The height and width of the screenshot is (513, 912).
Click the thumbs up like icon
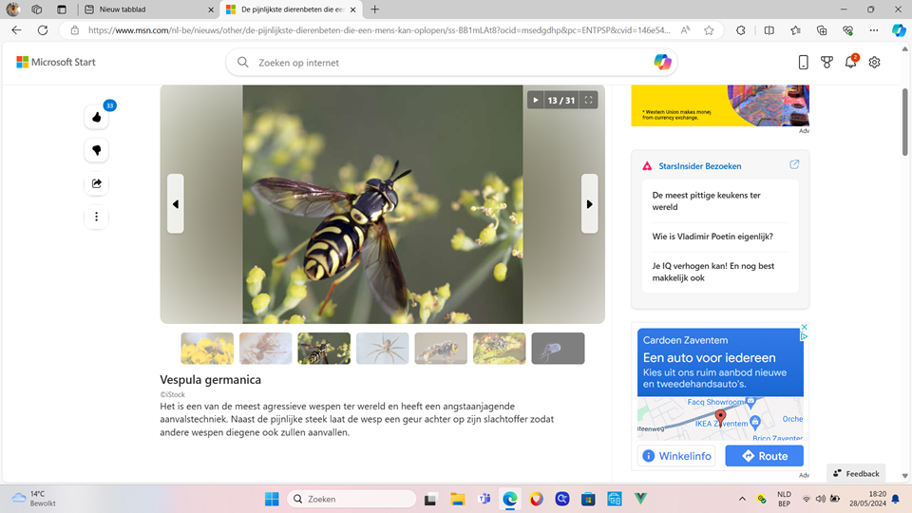(96, 117)
